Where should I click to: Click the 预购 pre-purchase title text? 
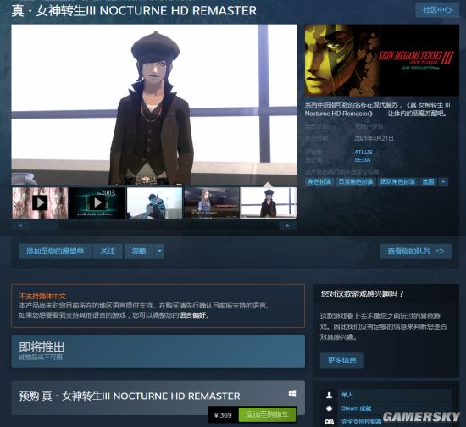tap(130, 396)
